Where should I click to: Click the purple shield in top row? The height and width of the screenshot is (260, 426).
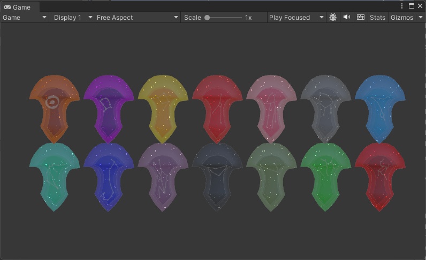pos(109,109)
